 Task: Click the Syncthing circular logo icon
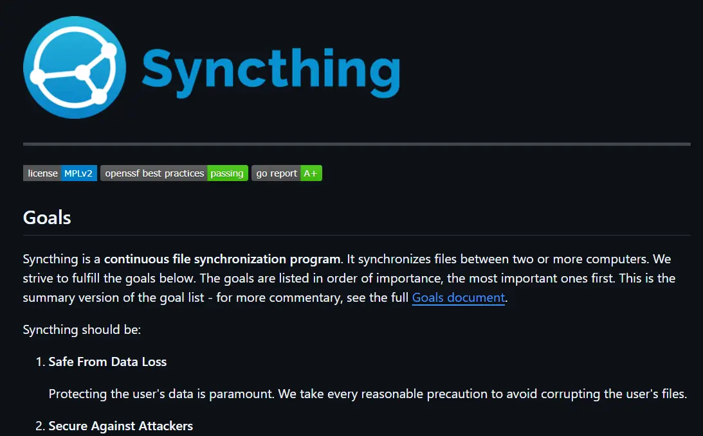75,67
